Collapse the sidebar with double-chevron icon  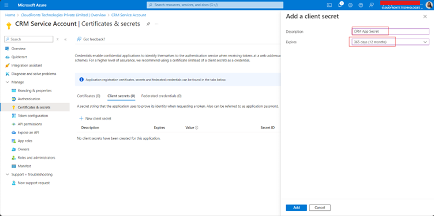click(x=65, y=39)
